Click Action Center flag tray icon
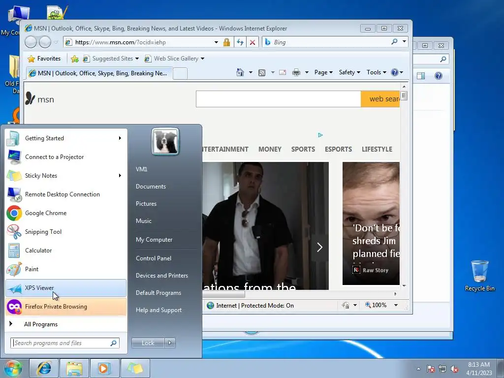Image resolution: width=504 pixels, height=378 pixels. tap(431, 369)
